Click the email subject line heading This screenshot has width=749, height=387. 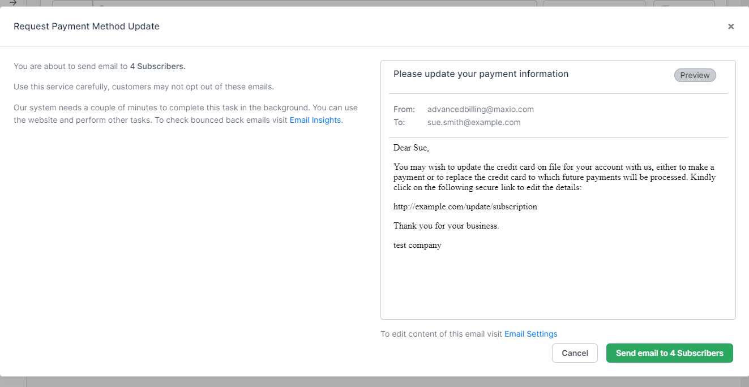481,74
